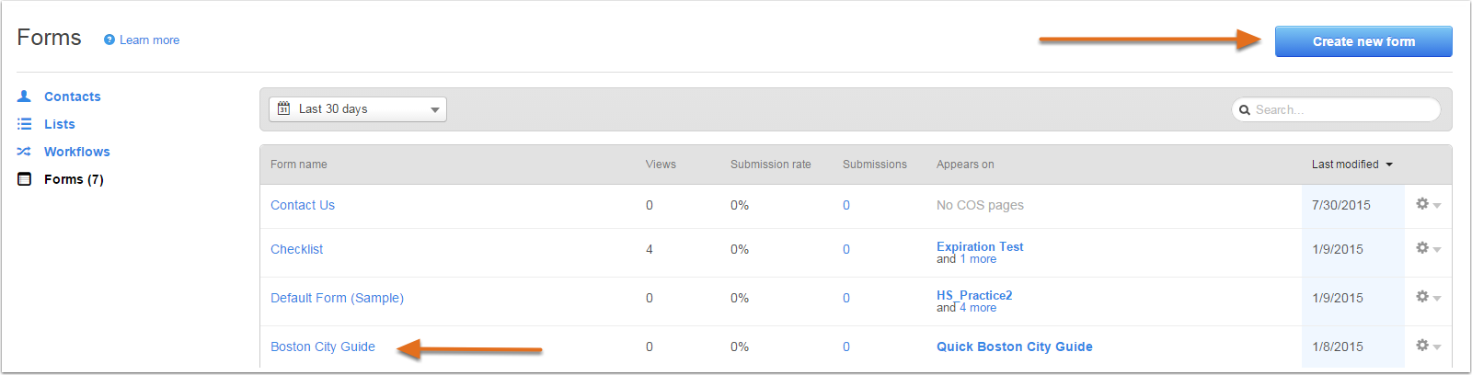1472x375 pixels.
Task: Click the Learn more question mark icon
Action: [x=109, y=40]
